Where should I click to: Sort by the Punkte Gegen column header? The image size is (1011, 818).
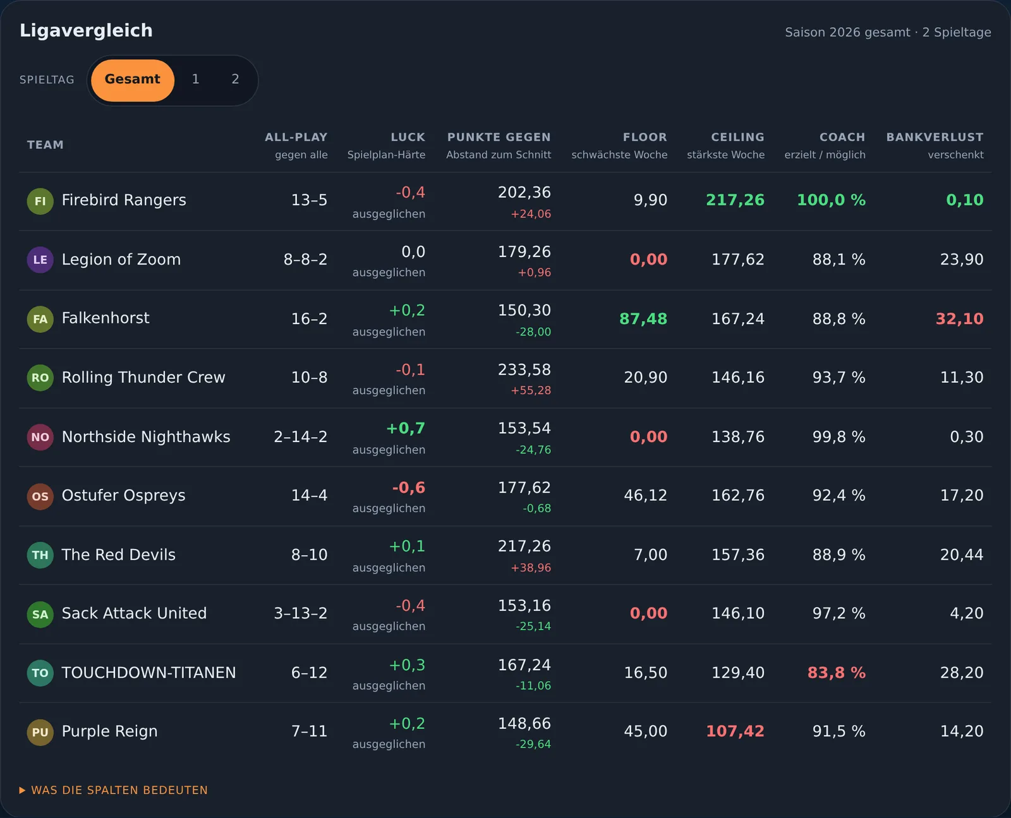click(499, 137)
